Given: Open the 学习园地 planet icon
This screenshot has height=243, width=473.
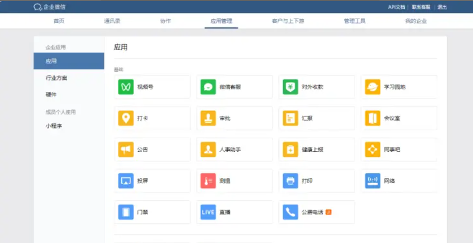Looking at the screenshot, I should pyautogui.click(x=372, y=87).
